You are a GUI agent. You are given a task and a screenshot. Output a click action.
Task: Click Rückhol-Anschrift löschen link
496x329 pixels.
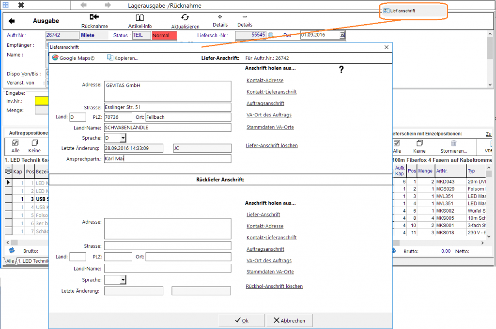tap(274, 286)
